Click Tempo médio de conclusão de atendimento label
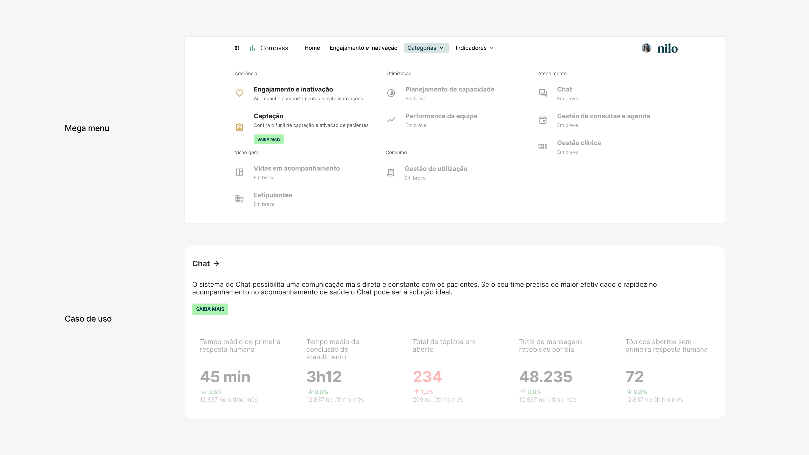Image resolution: width=809 pixels, height=455 pixels. [333, 349]
